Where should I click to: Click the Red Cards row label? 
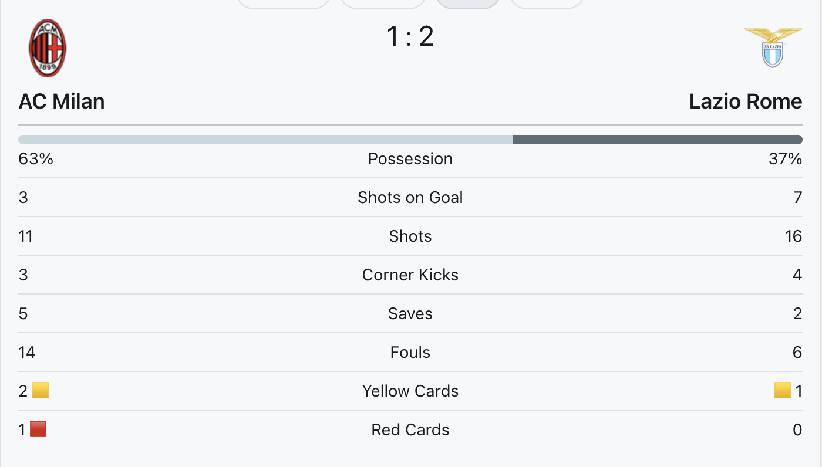click(410, 429)
